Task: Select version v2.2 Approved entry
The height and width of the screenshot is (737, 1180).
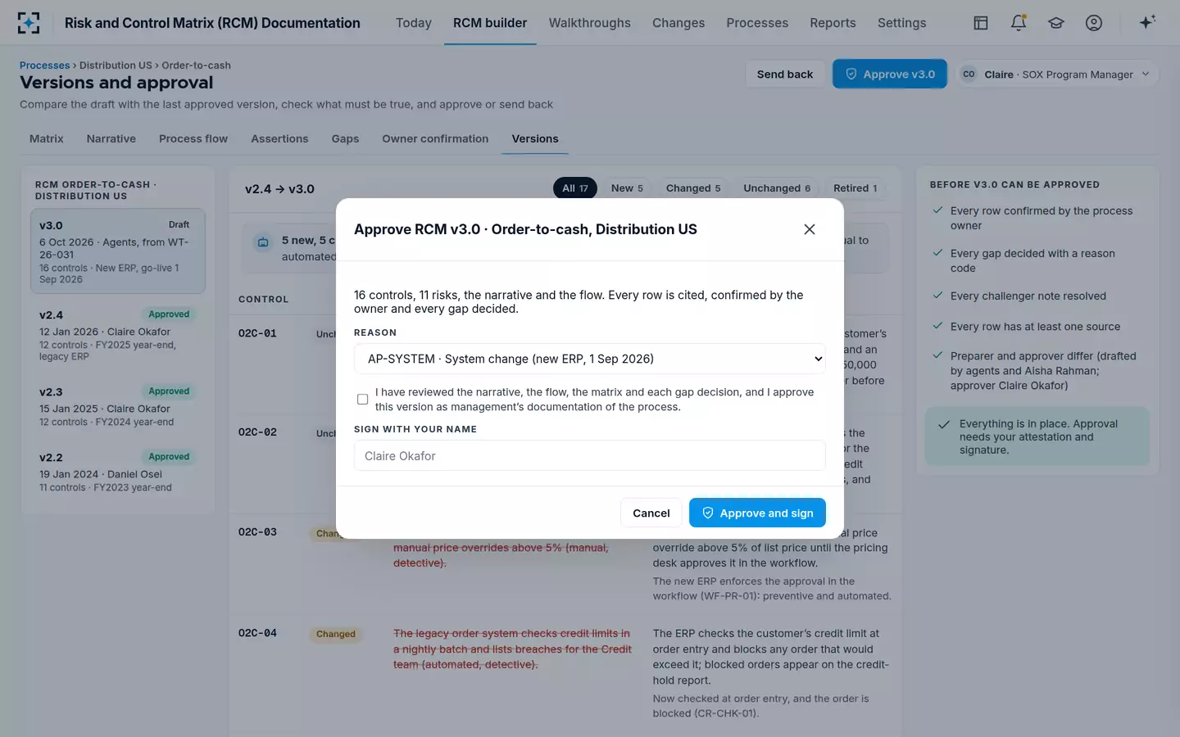Action: point(118,472)
